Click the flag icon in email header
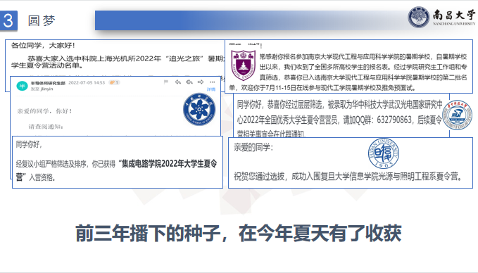Viewport: 478px width, 273px height. coord(166,82)
